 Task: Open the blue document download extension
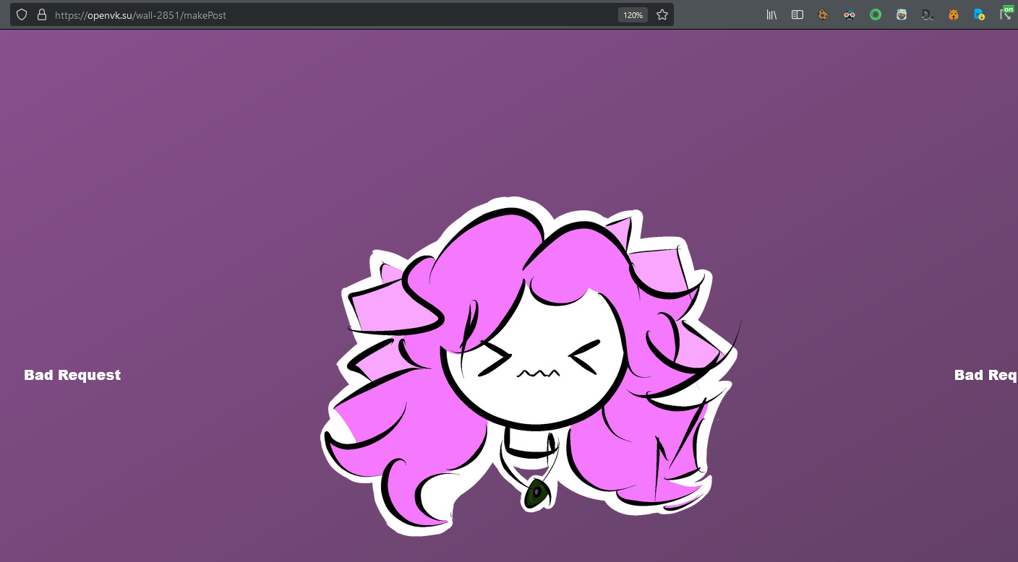tap(980, 14)
